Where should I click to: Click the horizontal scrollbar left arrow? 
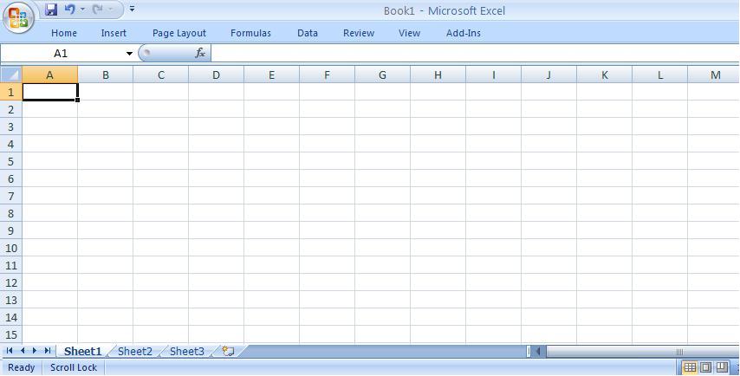point(538,352)
